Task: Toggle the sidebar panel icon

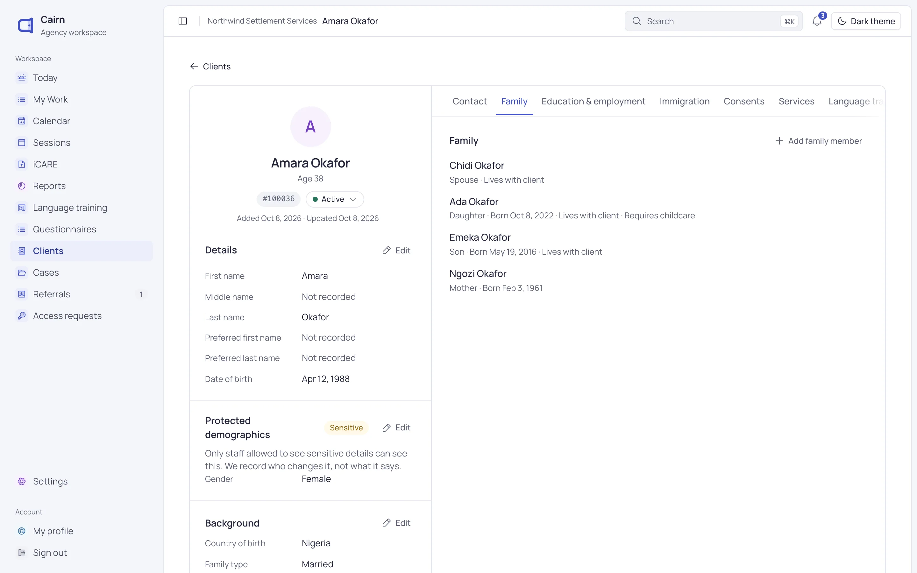Action: 183,21
